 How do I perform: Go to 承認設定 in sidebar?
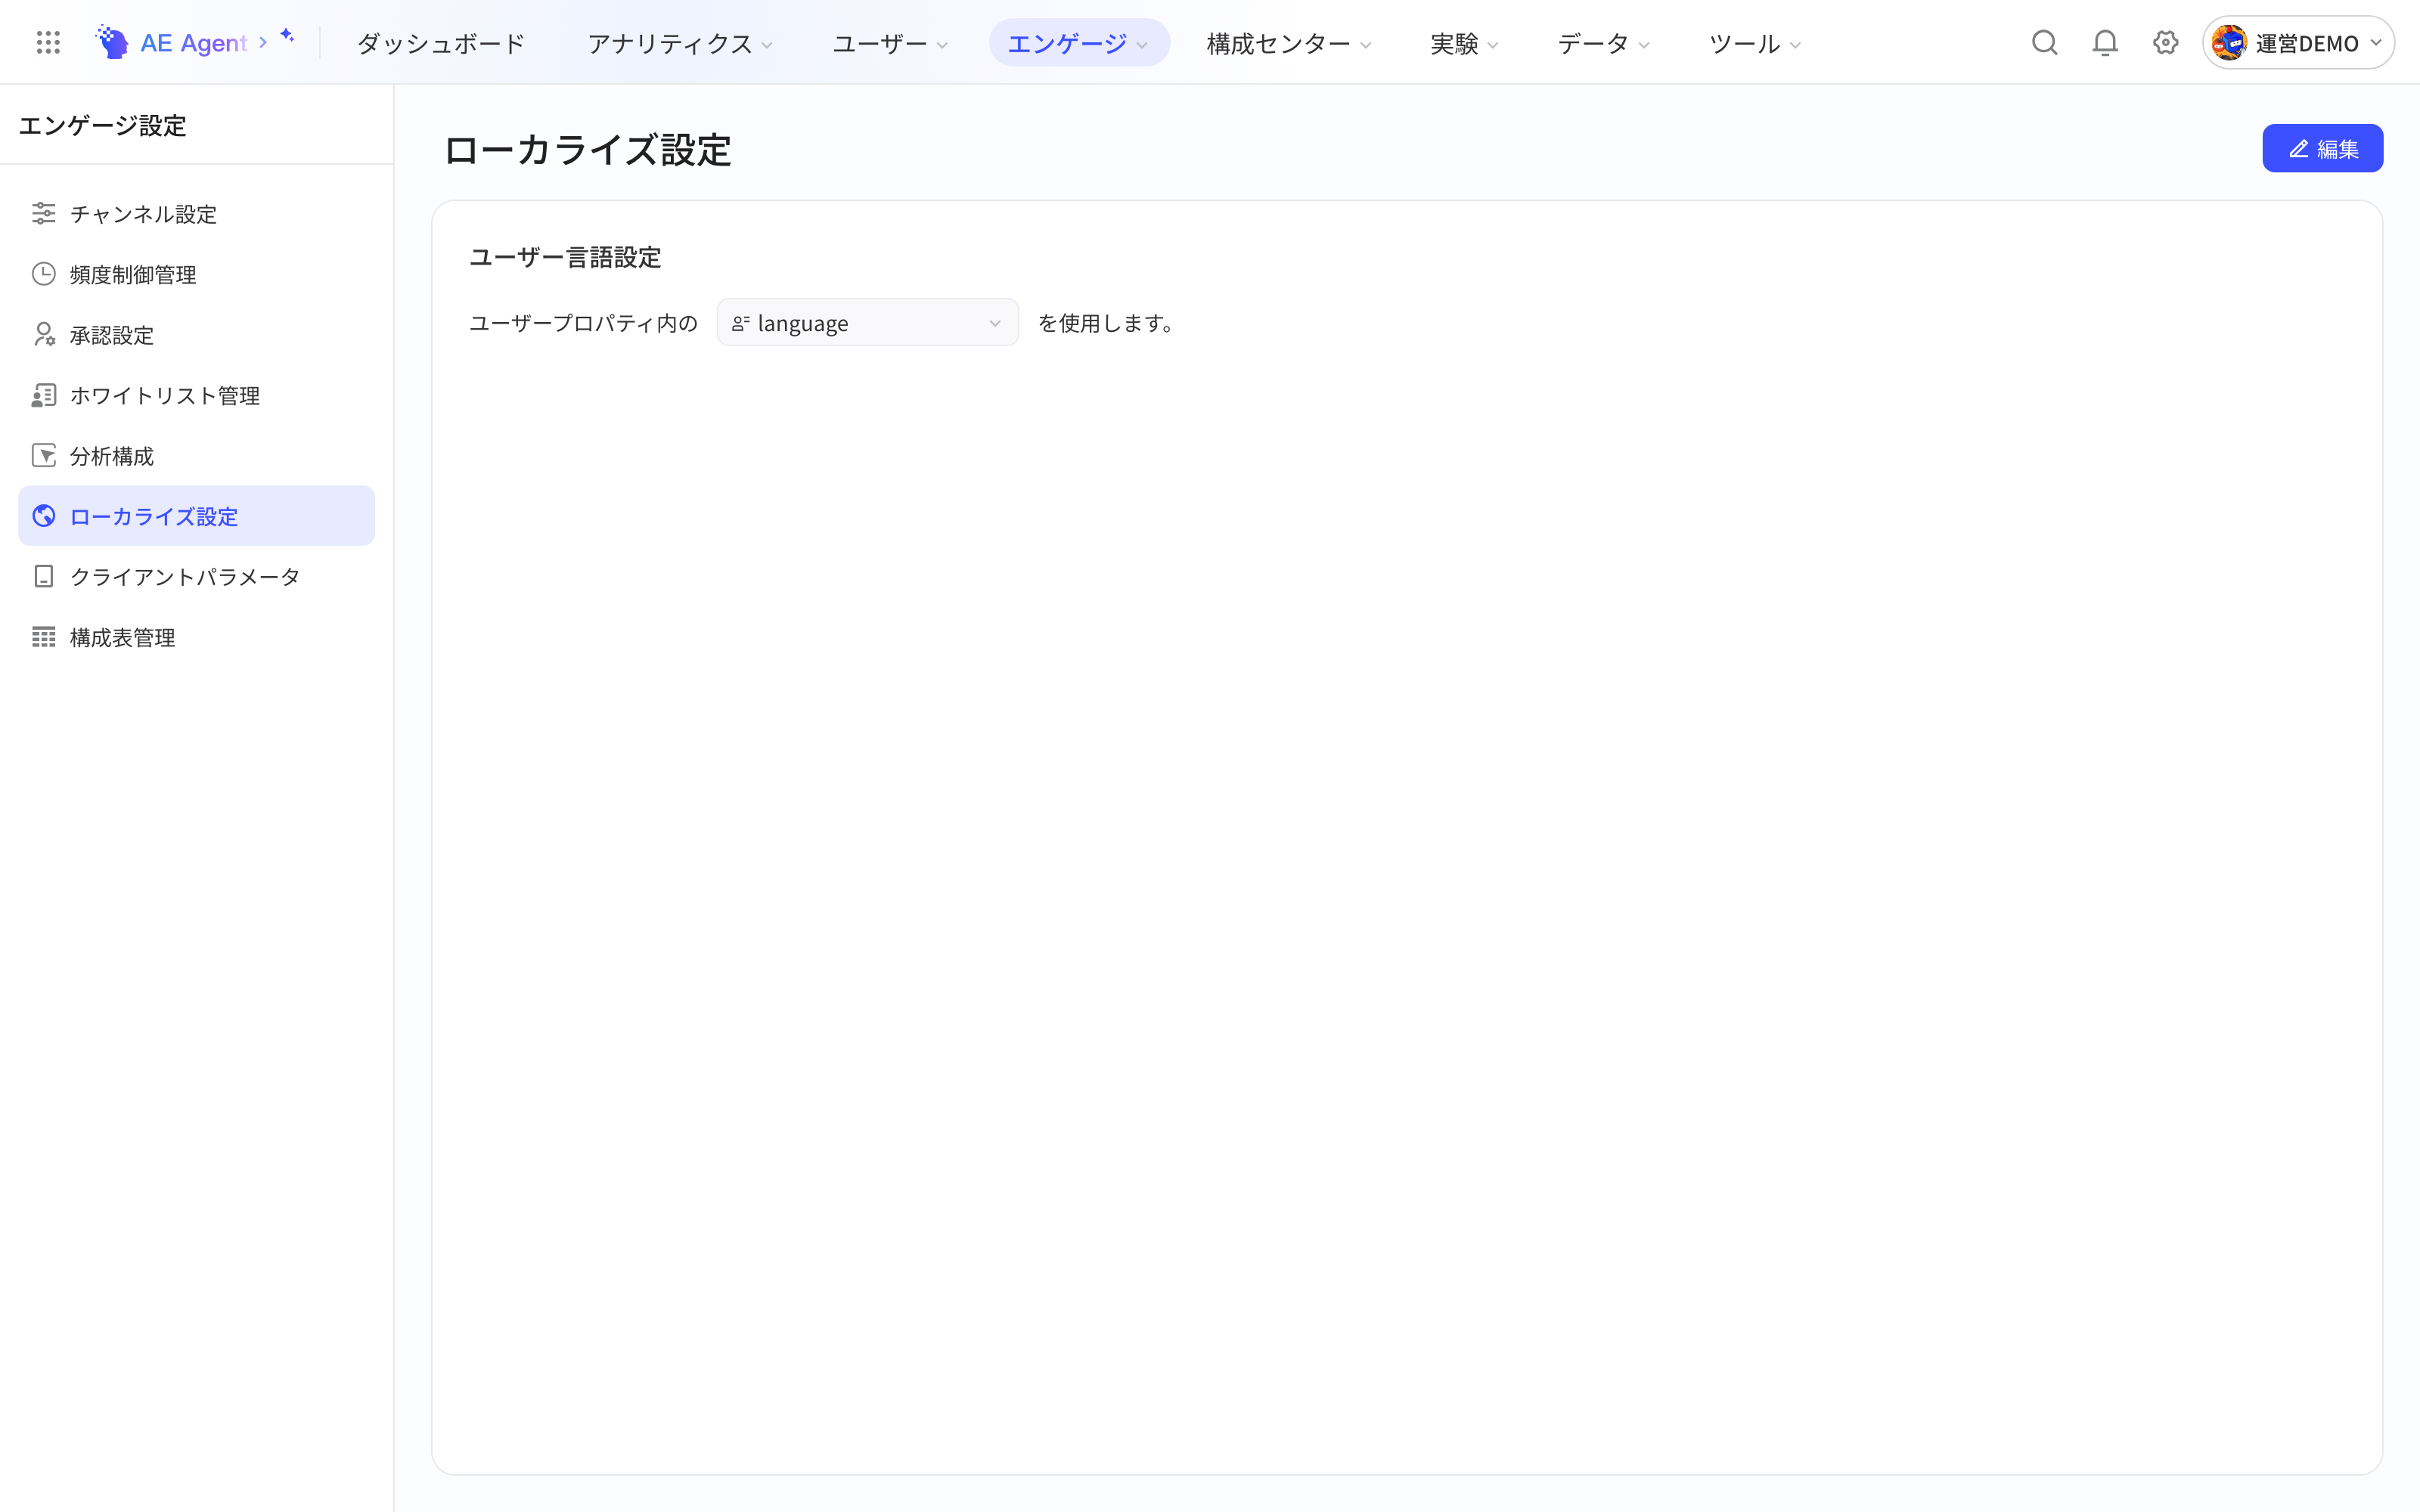pos(196,334)
